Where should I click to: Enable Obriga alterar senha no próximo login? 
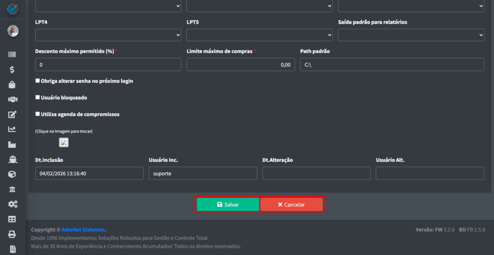click(x=38, y=81)
